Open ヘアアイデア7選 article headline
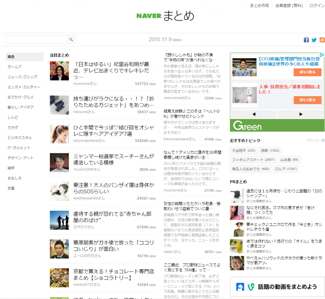The width and height of the screenshot is (325, 299). (x=114, y=130)
